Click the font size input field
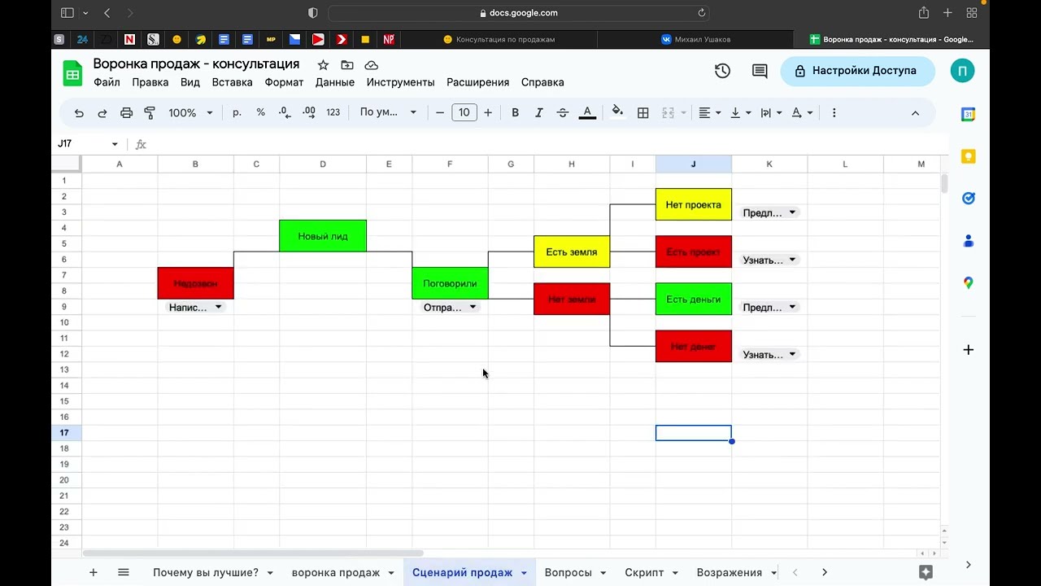The height and width of the screenshot is (586, 1041). click(464, 113)
